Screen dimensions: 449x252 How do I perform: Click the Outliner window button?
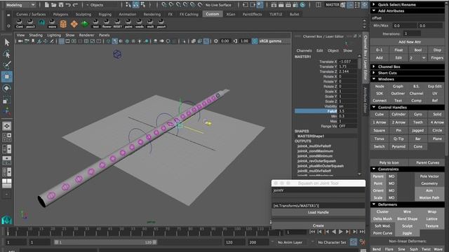(398, 93)
